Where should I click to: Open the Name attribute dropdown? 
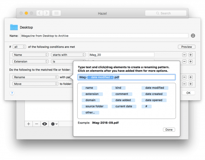pyautogui.click(x=30, y=55)
